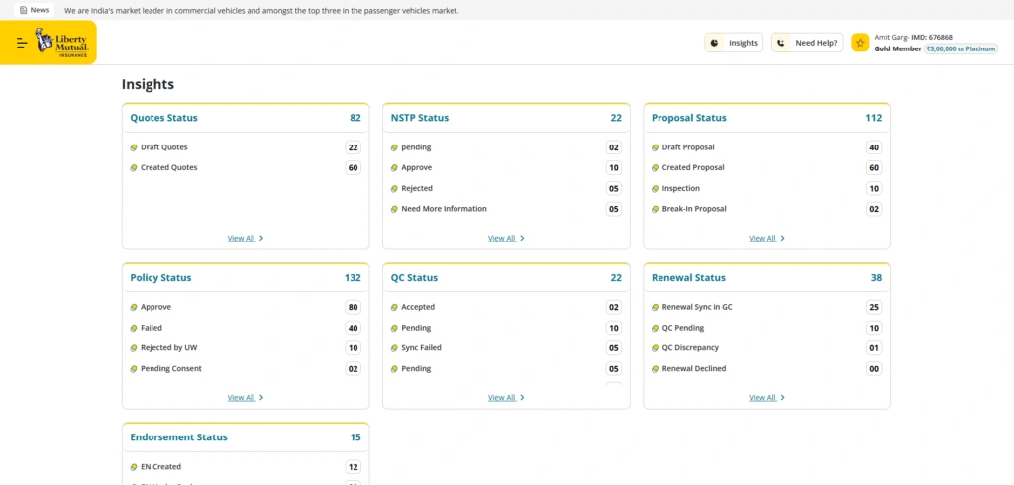This screenshot has height=485, width=1014.
Task: Click the Need Help phone icon
Action: coord(781,43)
